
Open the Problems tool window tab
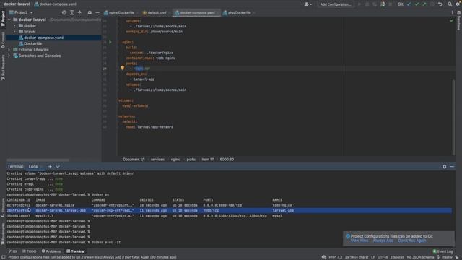(51, 251)
